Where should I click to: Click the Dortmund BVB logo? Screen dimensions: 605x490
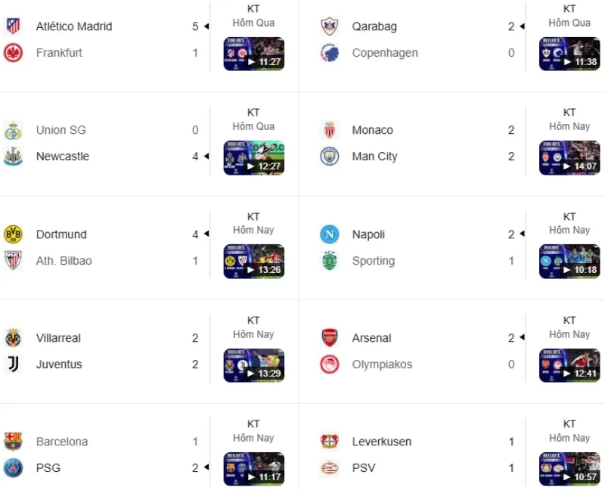[x=13, y=234]
